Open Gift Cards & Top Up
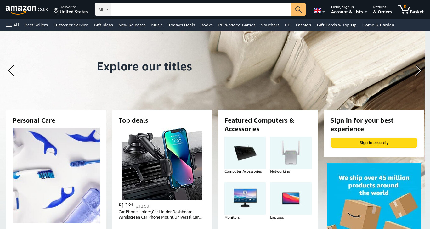The image size is (430, 229). point(337,25)
